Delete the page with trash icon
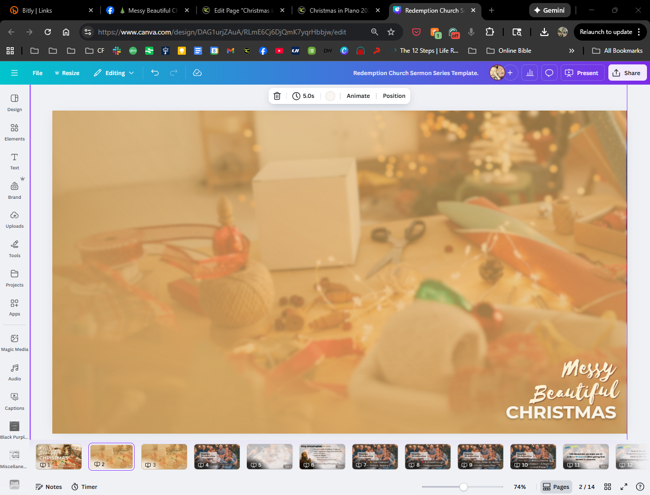The height and width of the screenshot is (495, 650). (277, 96)
